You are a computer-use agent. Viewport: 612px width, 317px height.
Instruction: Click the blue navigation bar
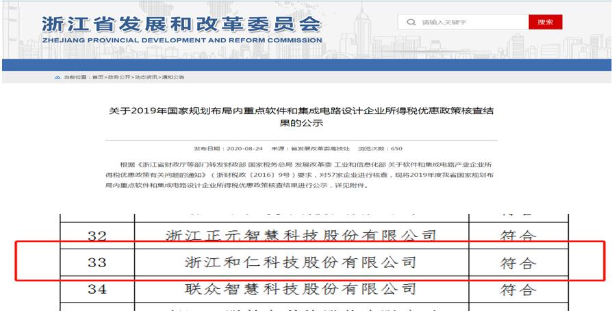click(306, 65)
